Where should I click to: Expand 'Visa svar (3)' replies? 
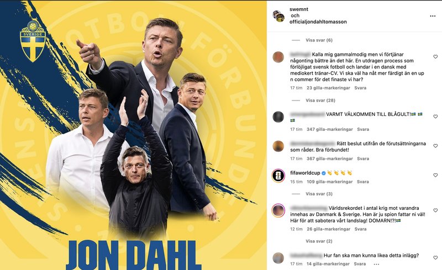pyautogui.click(x=319, y=194)
